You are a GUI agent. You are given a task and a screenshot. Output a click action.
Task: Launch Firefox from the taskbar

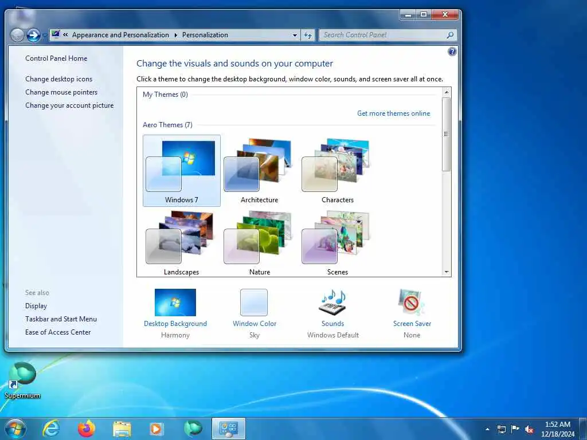click(x=87, y=429)
